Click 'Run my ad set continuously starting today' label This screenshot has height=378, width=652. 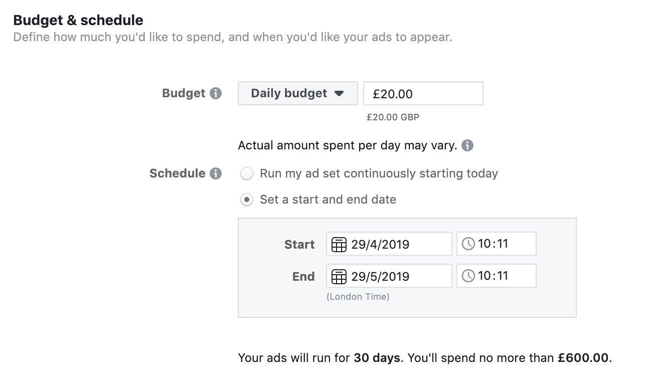(379, 173)
